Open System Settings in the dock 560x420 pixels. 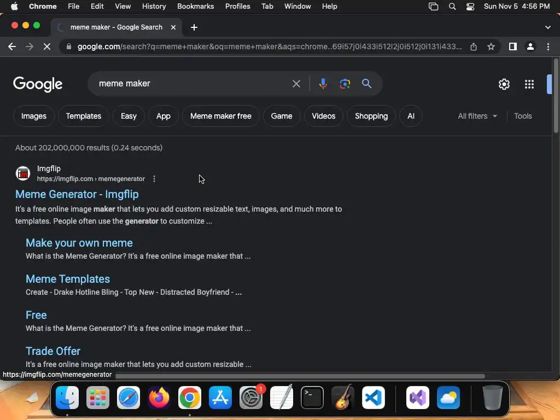(x=251, y=398)
